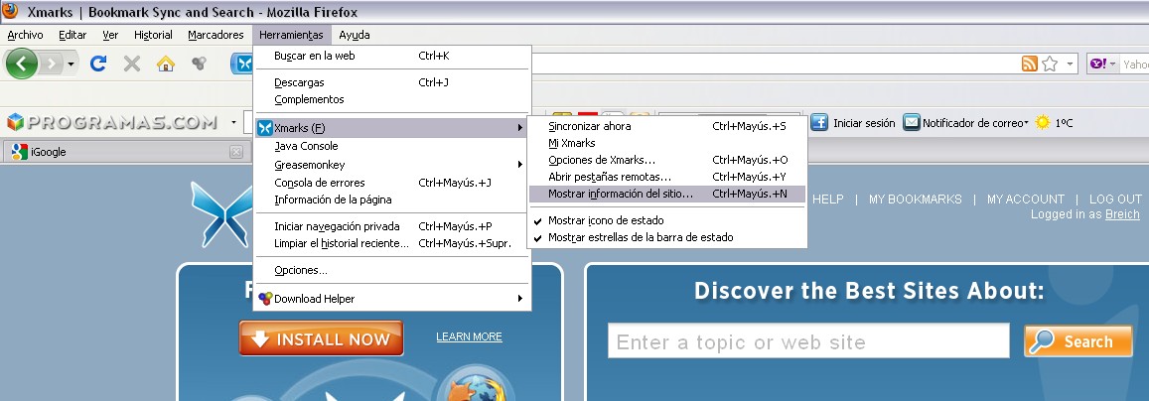Open the Ayuda menu
This screenshot has height=401, width=1149.
[x=355, y=35]
